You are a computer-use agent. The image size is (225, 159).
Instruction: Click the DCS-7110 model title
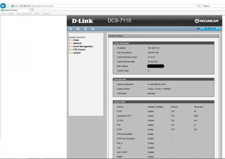119,21
